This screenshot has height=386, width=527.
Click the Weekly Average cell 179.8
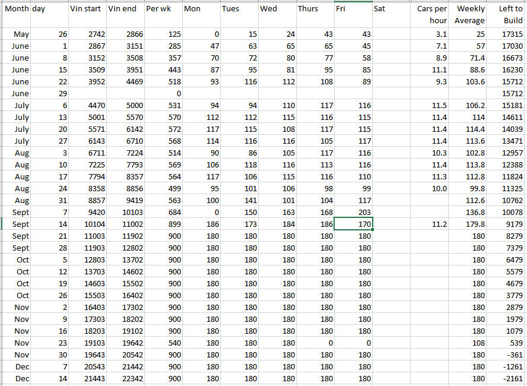(468, 224)
